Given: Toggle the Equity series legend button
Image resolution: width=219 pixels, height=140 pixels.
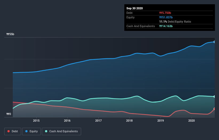Looking at the screenshot, I should click(x=31, y=131).
